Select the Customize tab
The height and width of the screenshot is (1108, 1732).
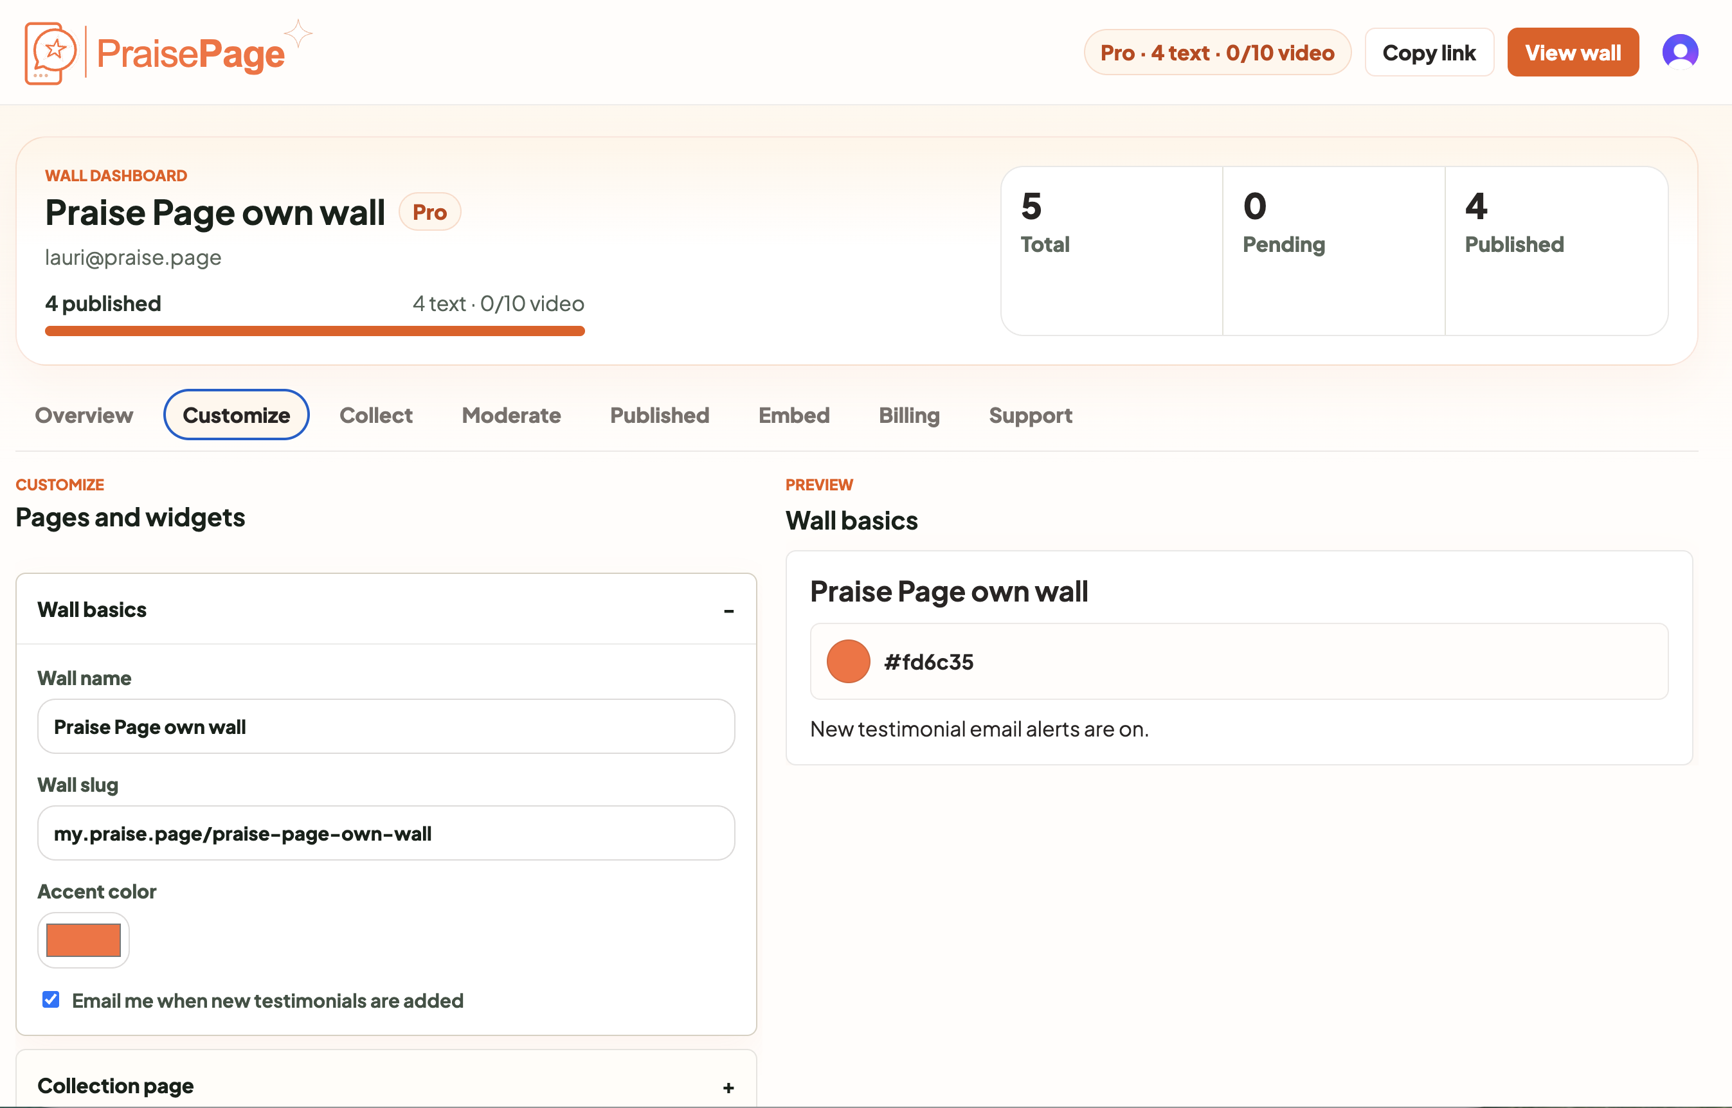(237, 415)
